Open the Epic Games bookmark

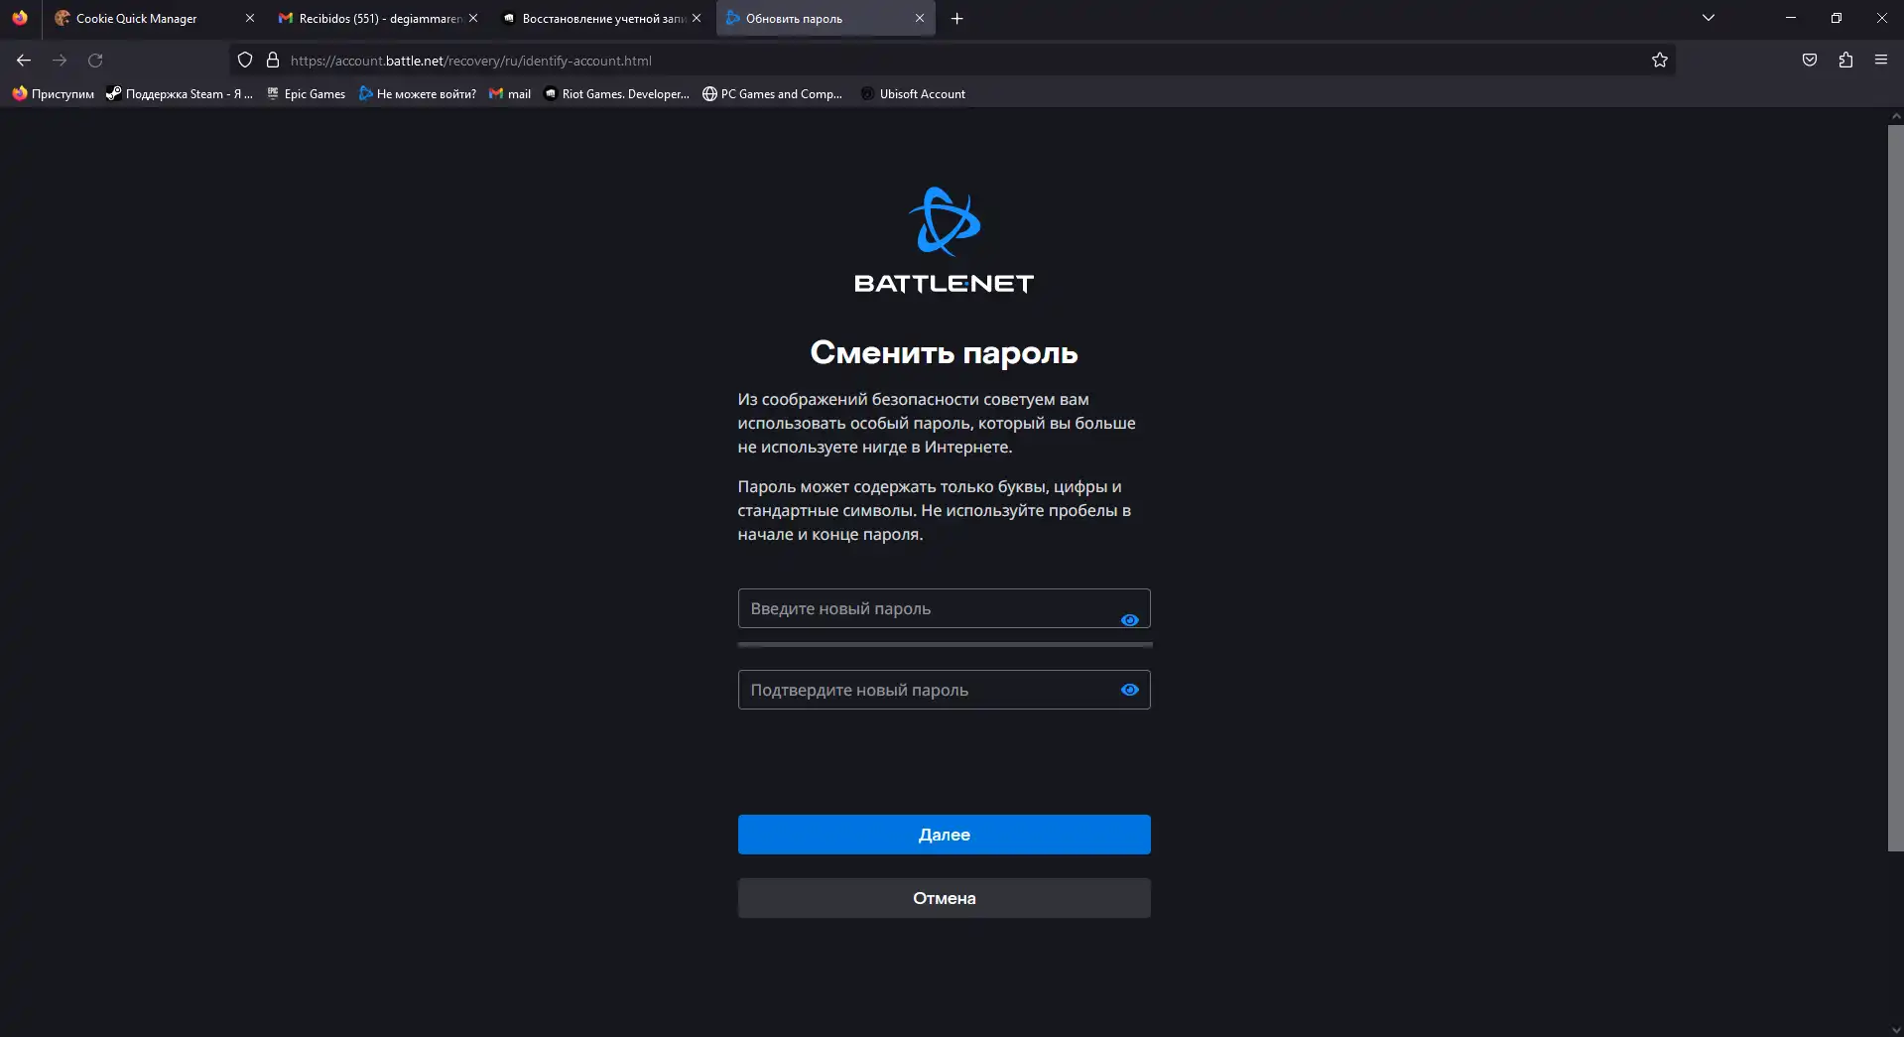coord(306,94)
